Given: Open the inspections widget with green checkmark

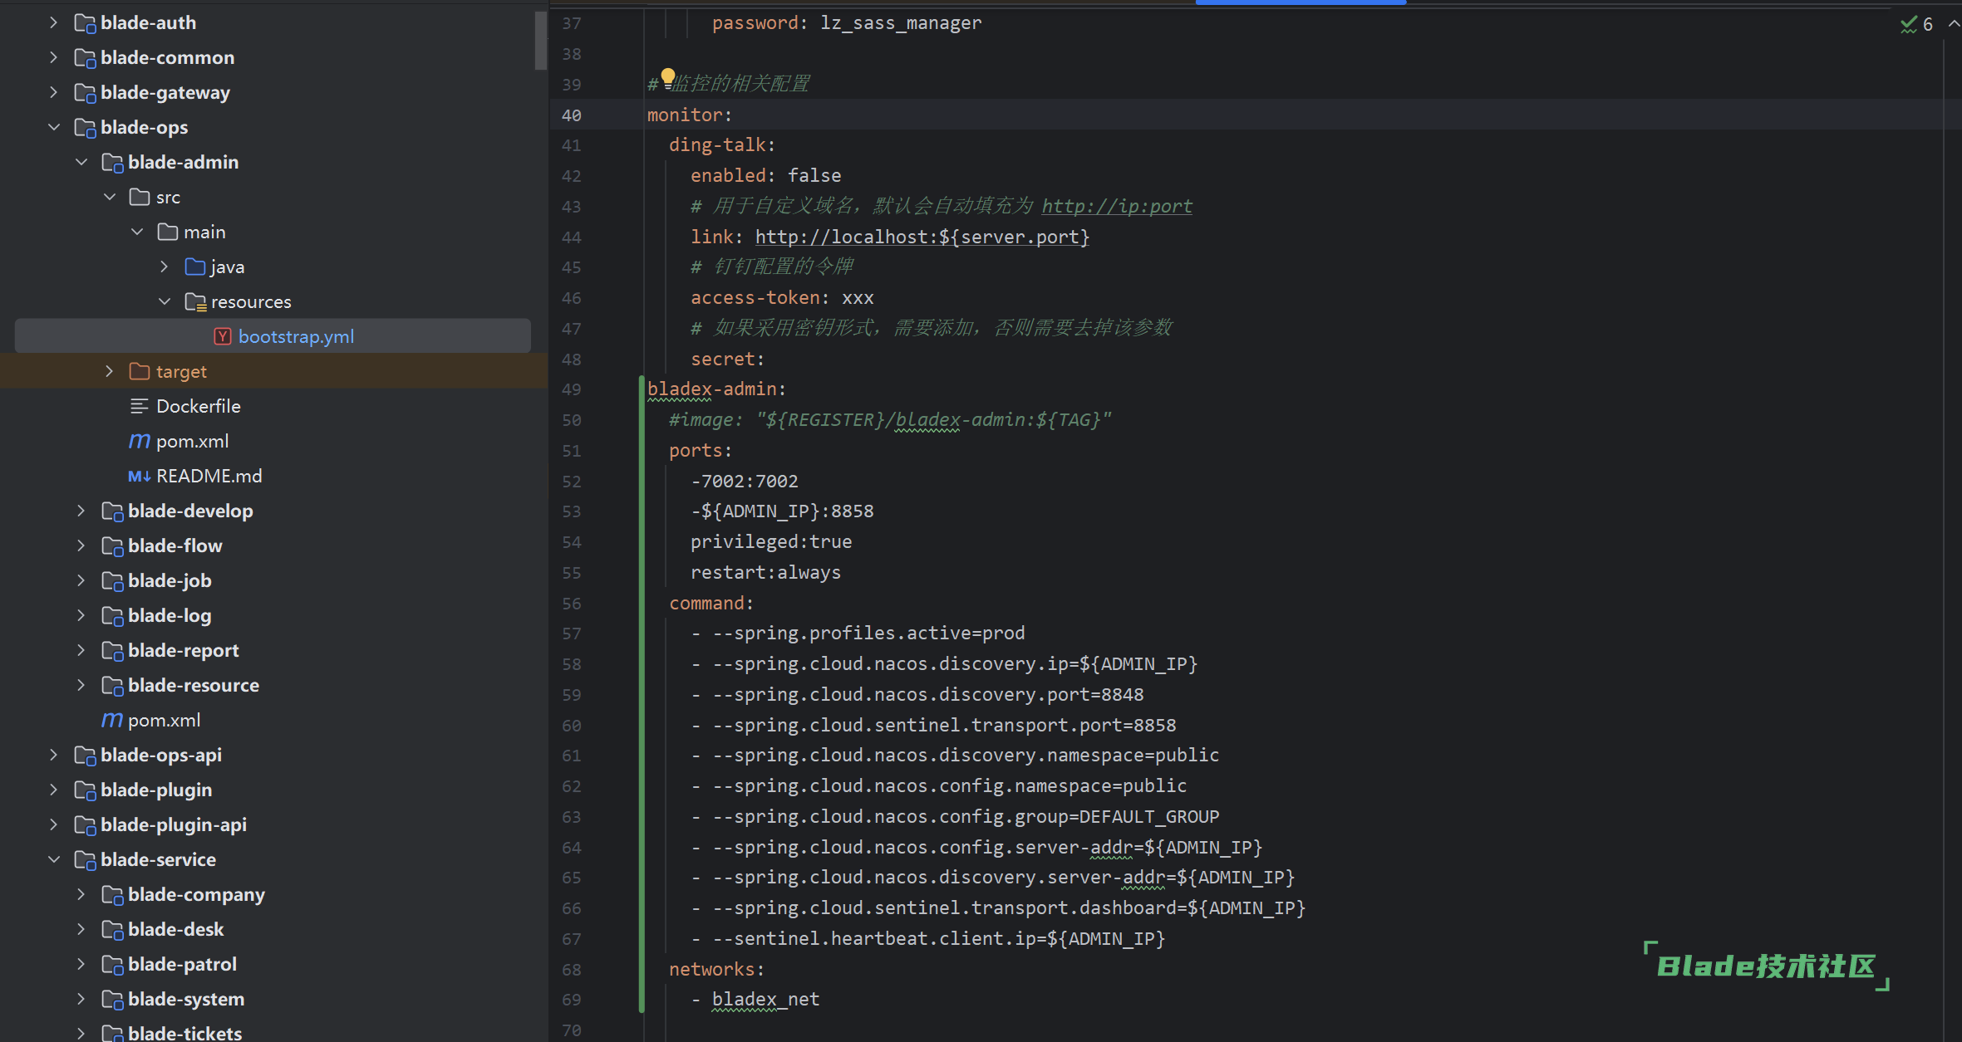Looking at the screenshot, I should (x=1916, y=24).
